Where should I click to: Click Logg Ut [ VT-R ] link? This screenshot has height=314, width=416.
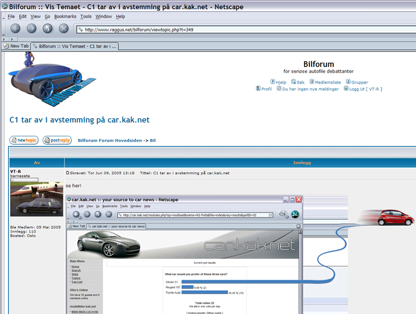coord(366,89)
